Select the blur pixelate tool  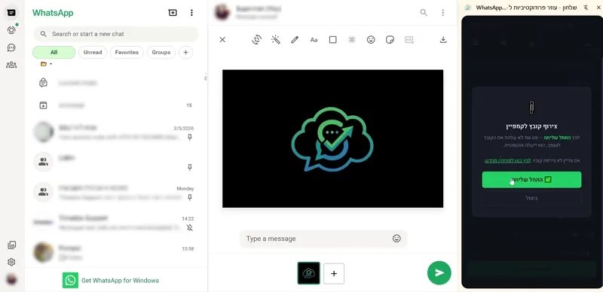click(x=351, y=40)
